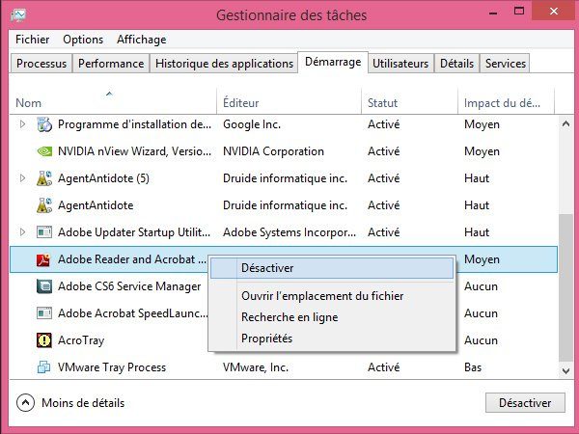Click the scrollbar up arrow
This screenshot has width=579, height=434.
pos(565,124)
